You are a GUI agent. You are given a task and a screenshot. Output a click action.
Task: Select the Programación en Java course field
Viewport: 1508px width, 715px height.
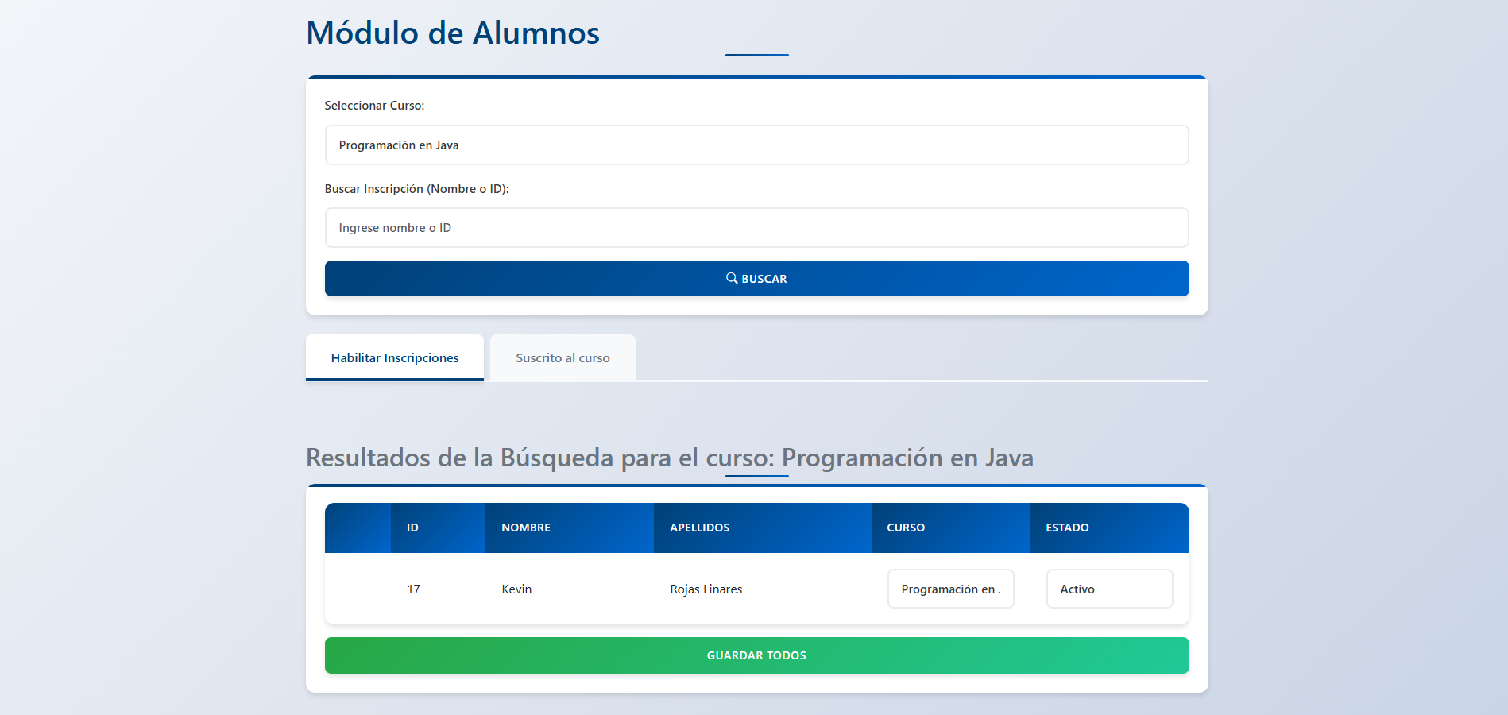756,145
